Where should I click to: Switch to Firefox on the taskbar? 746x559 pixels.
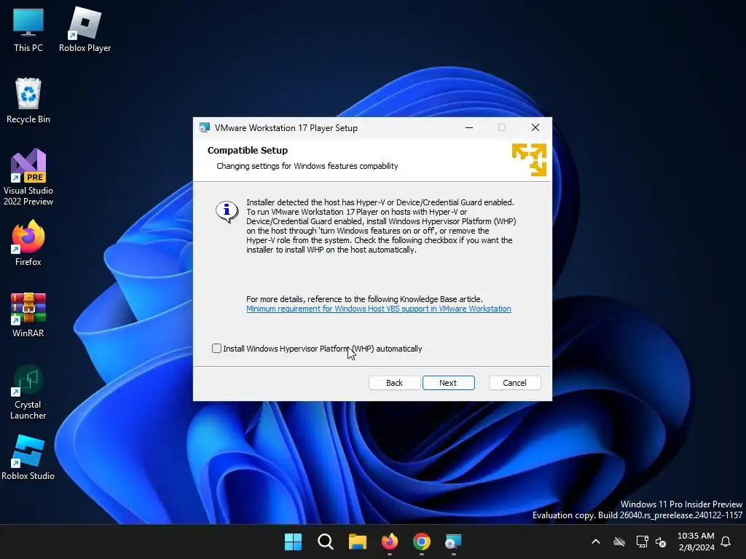[390, 542]
